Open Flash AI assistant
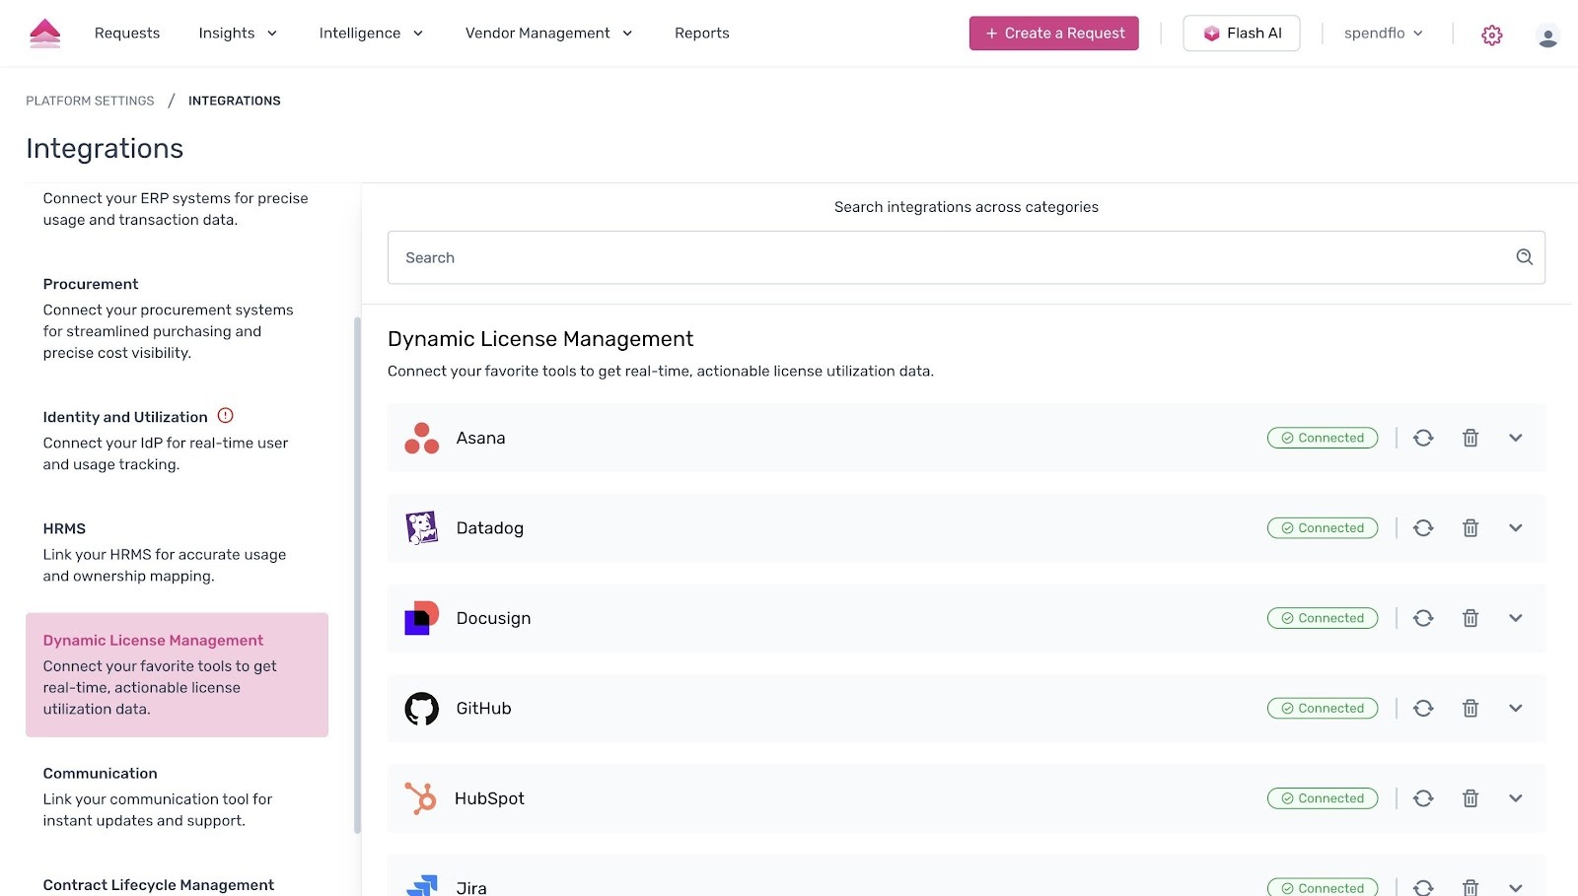The width and height of the screenshot is (1578, 896). (x=1241, y=34)
